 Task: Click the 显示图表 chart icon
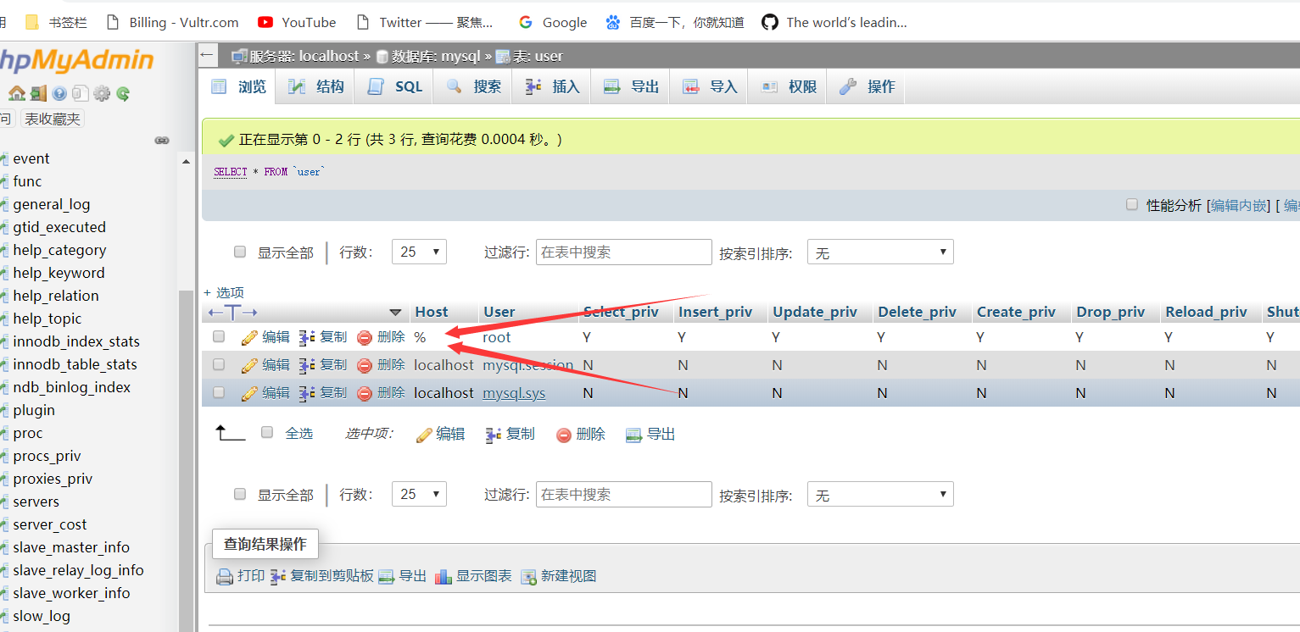click(444, 577)
